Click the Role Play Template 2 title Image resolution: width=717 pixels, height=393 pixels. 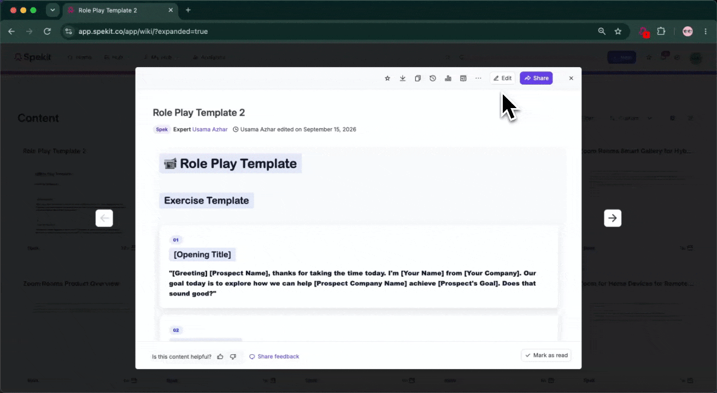click(x=199, y=112)
